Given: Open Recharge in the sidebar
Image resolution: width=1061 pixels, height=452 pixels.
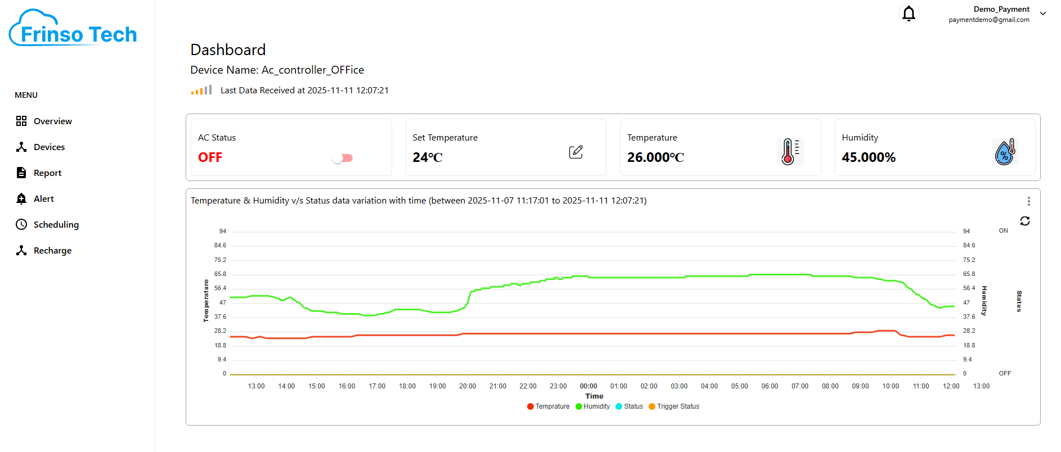Looking at the screenshot, I should [52, 250].
